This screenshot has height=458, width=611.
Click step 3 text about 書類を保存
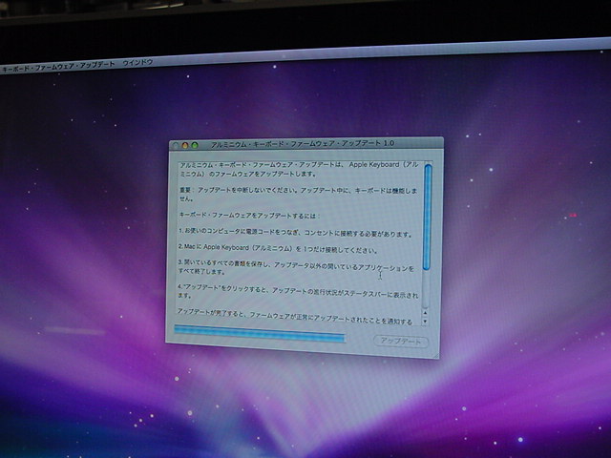click(x=296, y=267)
